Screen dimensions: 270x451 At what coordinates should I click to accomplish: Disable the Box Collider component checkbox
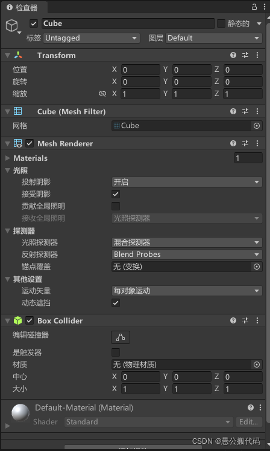pyautogui.click(x=30, y=320)
